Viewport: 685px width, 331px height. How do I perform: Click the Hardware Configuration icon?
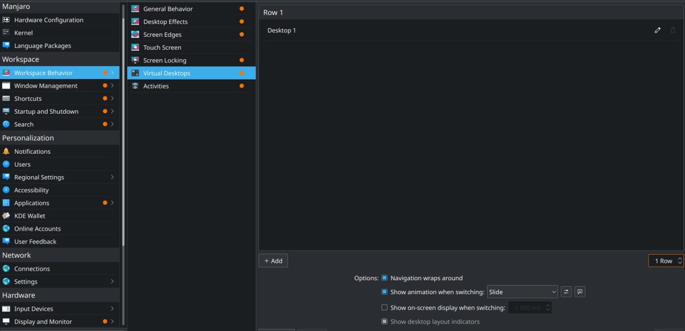click(6, 20)
